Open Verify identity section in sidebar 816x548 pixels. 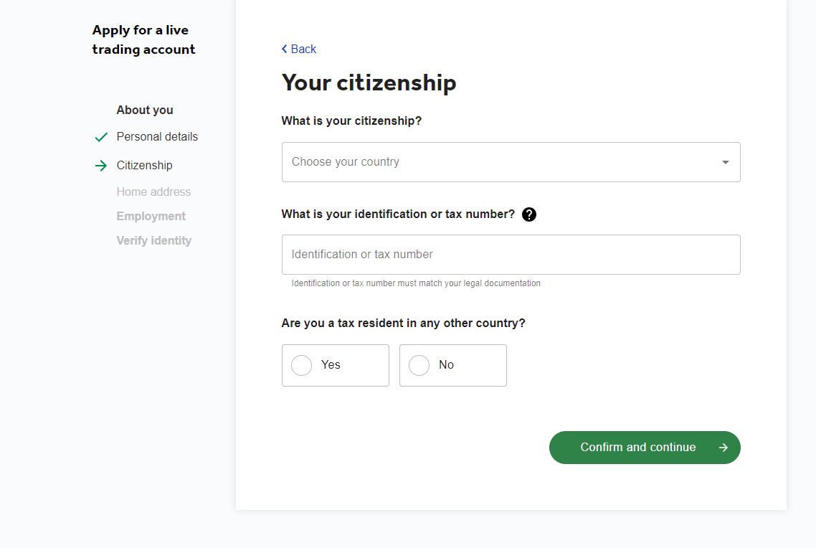[x=154, y=241]
